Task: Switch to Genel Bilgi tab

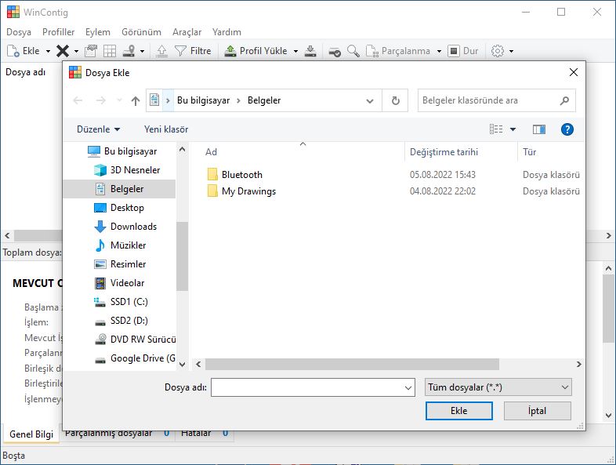Action: pos(31,434)
